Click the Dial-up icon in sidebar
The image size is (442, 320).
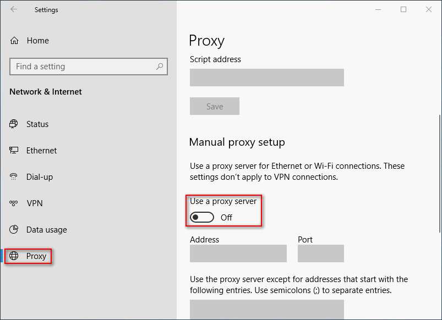(14, 177)
